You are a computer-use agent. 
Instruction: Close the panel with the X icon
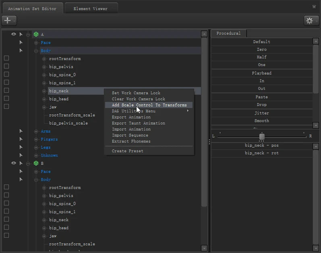(x=314, y=7)
